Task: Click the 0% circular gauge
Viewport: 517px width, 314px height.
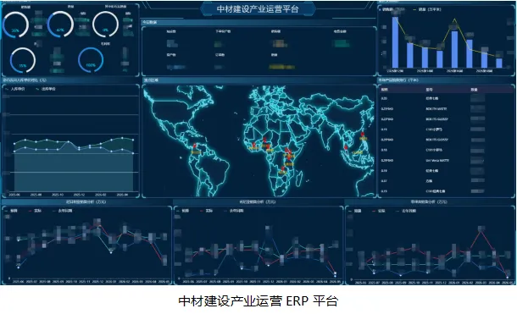Action: (x=105, y=25)
